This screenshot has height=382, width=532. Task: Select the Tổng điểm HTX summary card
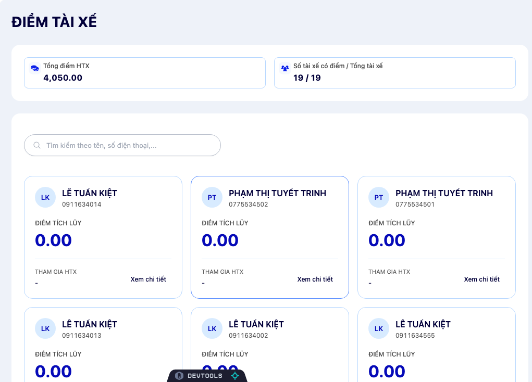pyautogui.click(x=145, y=73)
